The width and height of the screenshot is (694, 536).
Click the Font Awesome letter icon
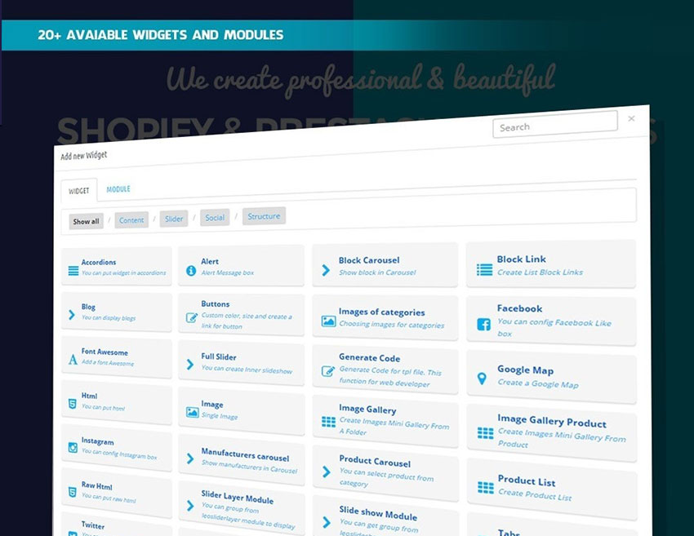[x=73, y=359]
